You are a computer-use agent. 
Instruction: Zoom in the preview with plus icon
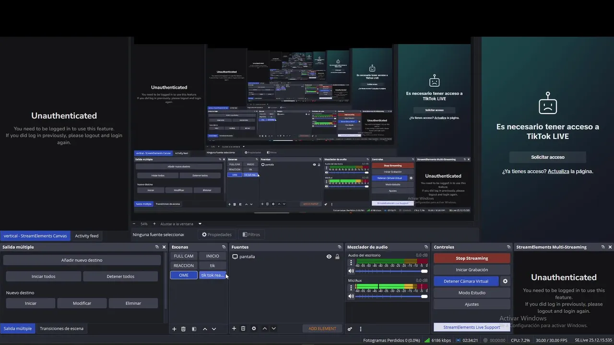[154, 224]
